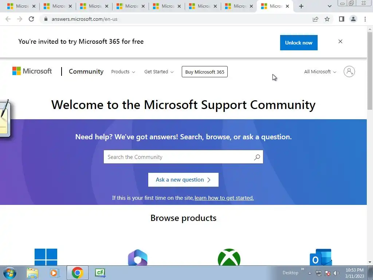Reload the page with the refresh icon
The width and height of the screenshot is (373, 280).
(31, 19)
